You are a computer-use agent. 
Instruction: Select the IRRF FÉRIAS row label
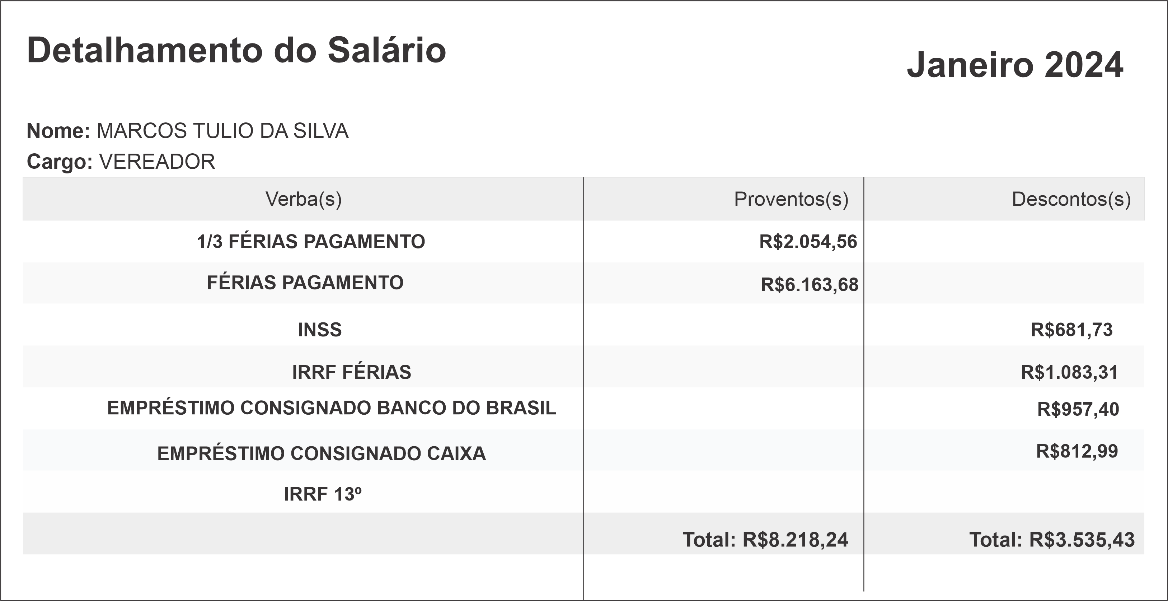[351, 372]
